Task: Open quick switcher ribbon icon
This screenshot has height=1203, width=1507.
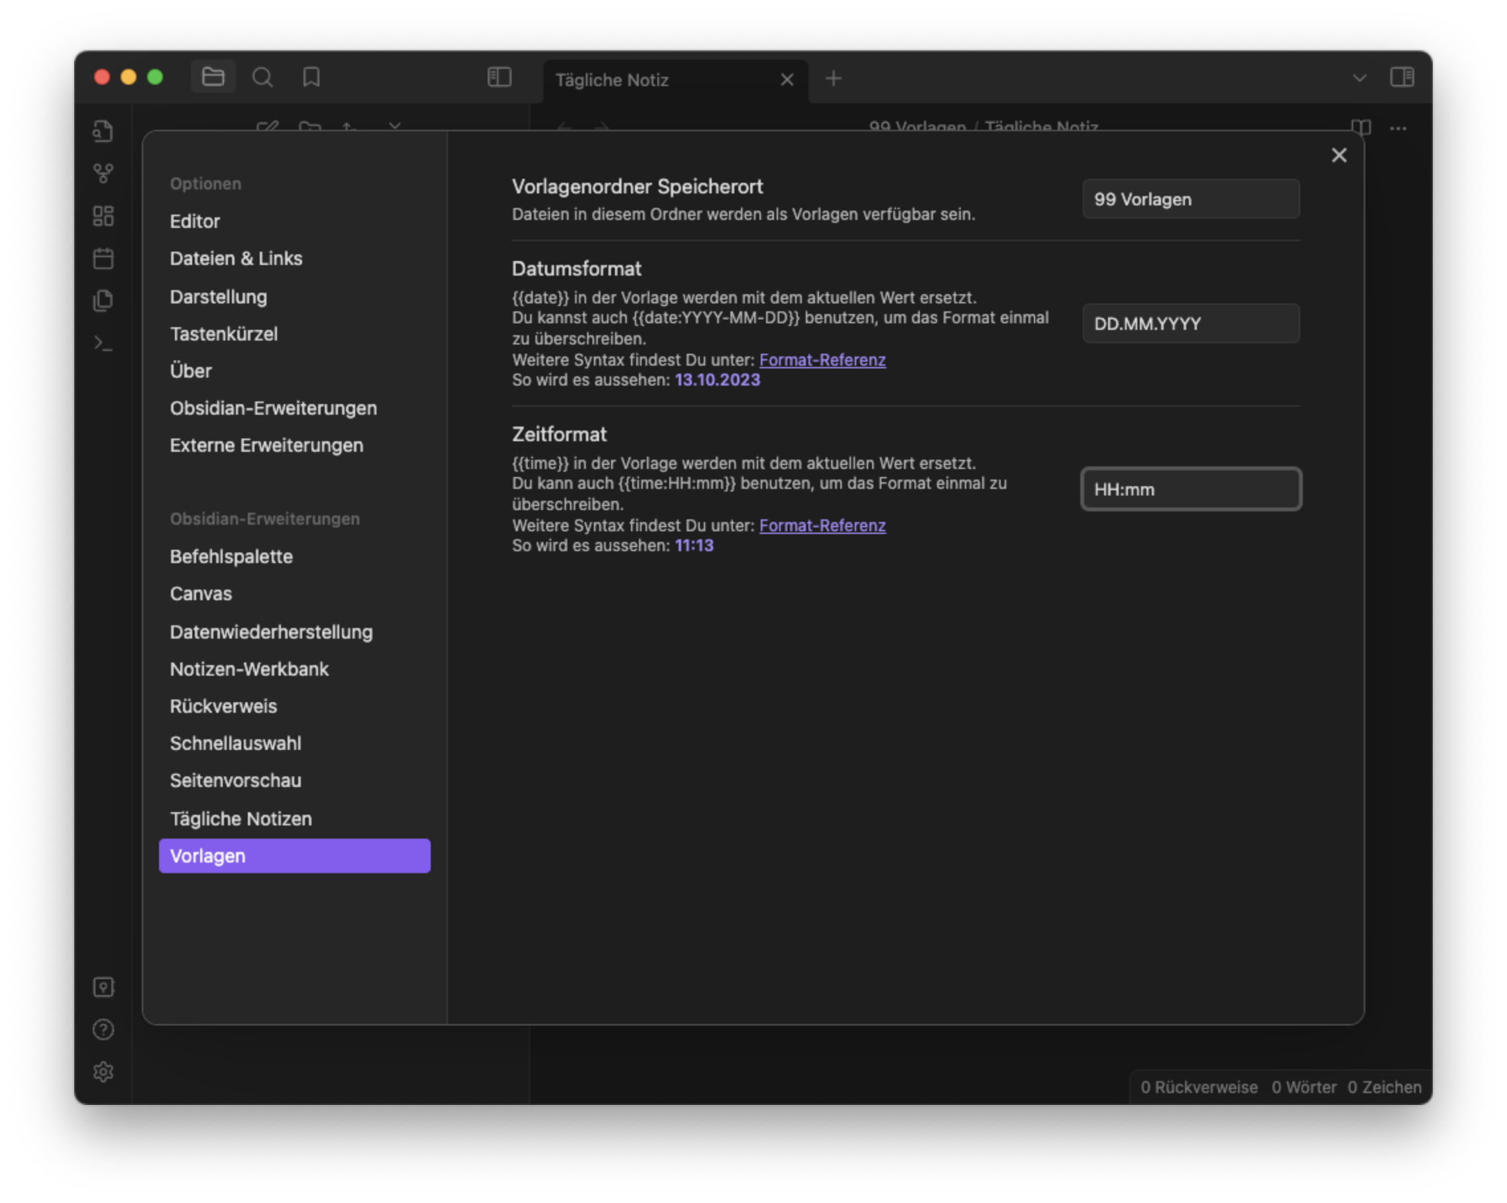Action: coord(103,131)
